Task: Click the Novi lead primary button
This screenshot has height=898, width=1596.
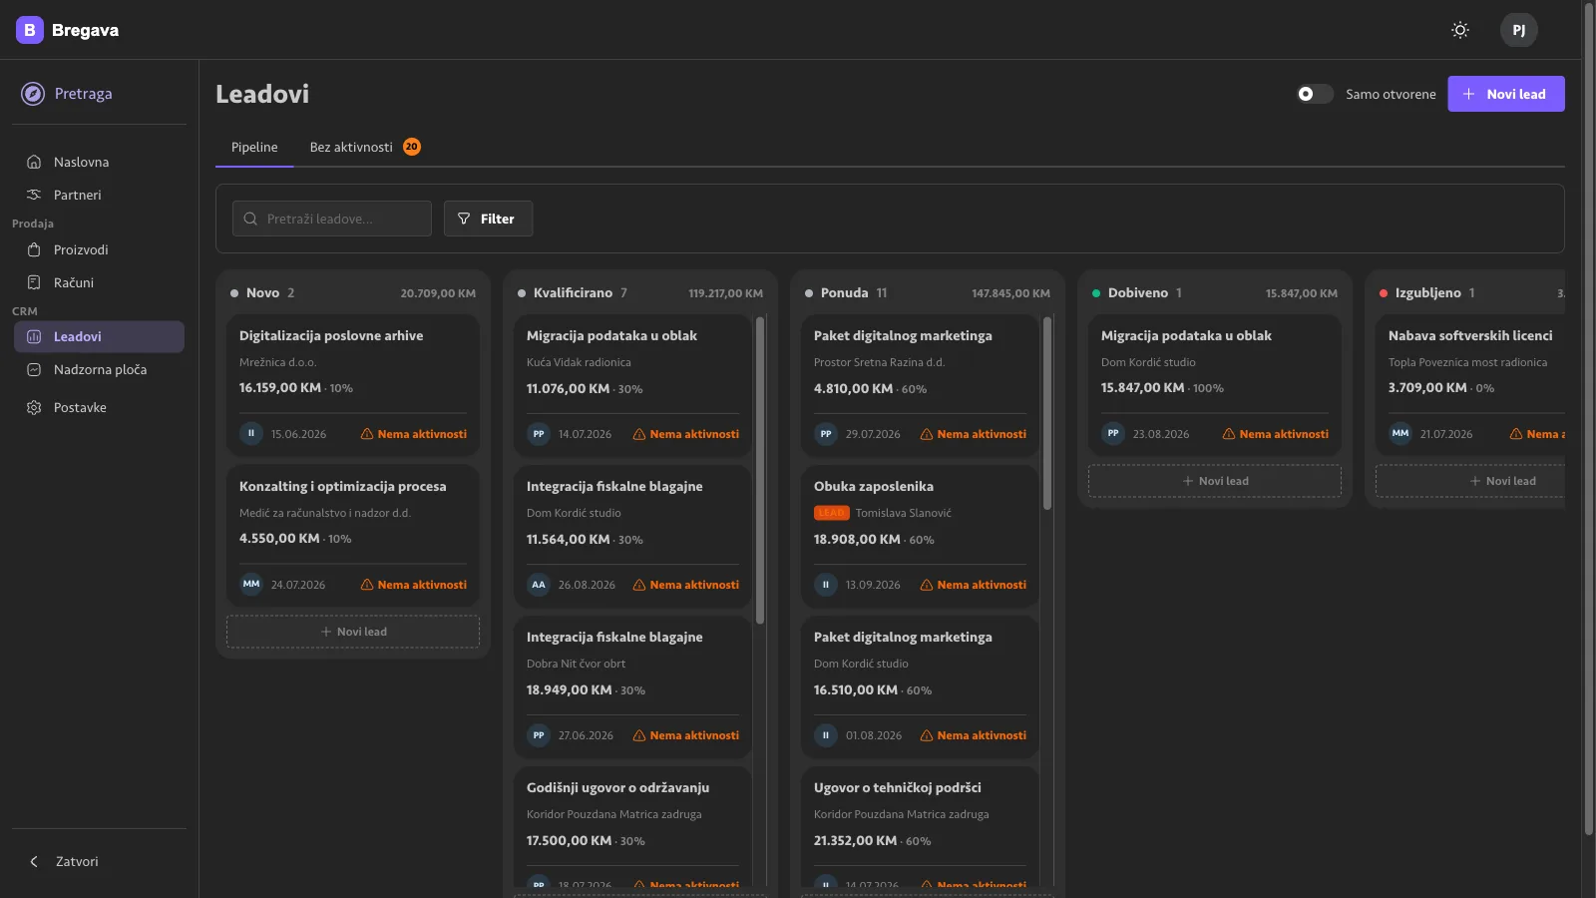Action: [x=1505, y=94]
